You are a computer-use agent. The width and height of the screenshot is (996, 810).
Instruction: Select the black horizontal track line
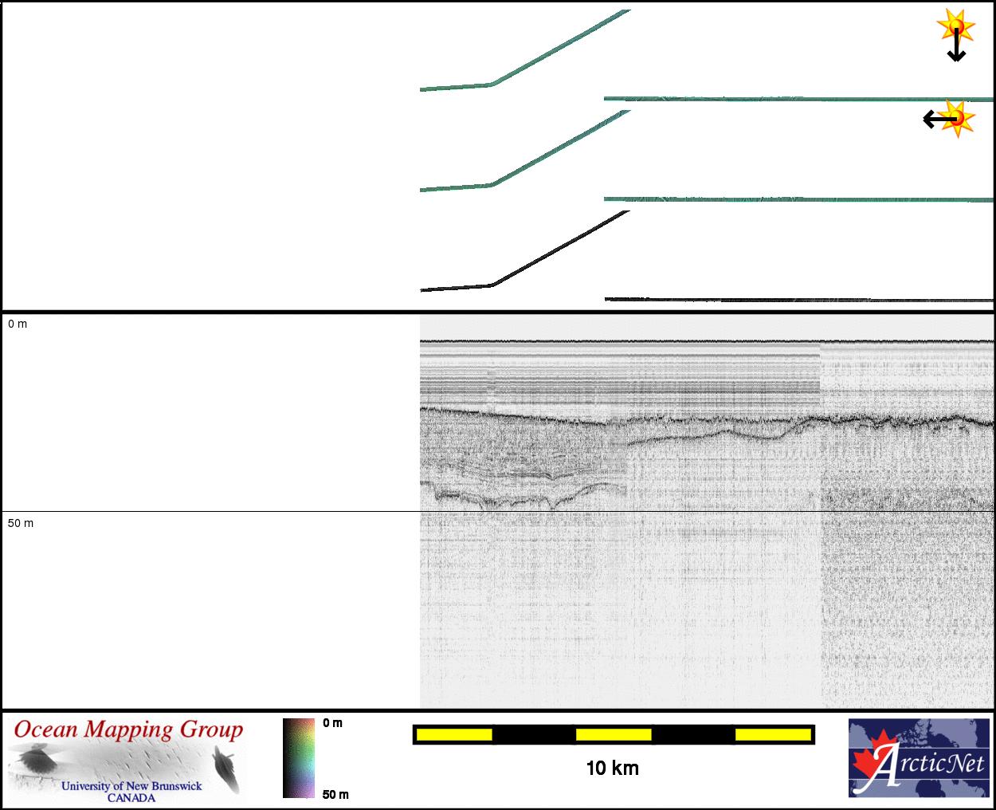797,300
